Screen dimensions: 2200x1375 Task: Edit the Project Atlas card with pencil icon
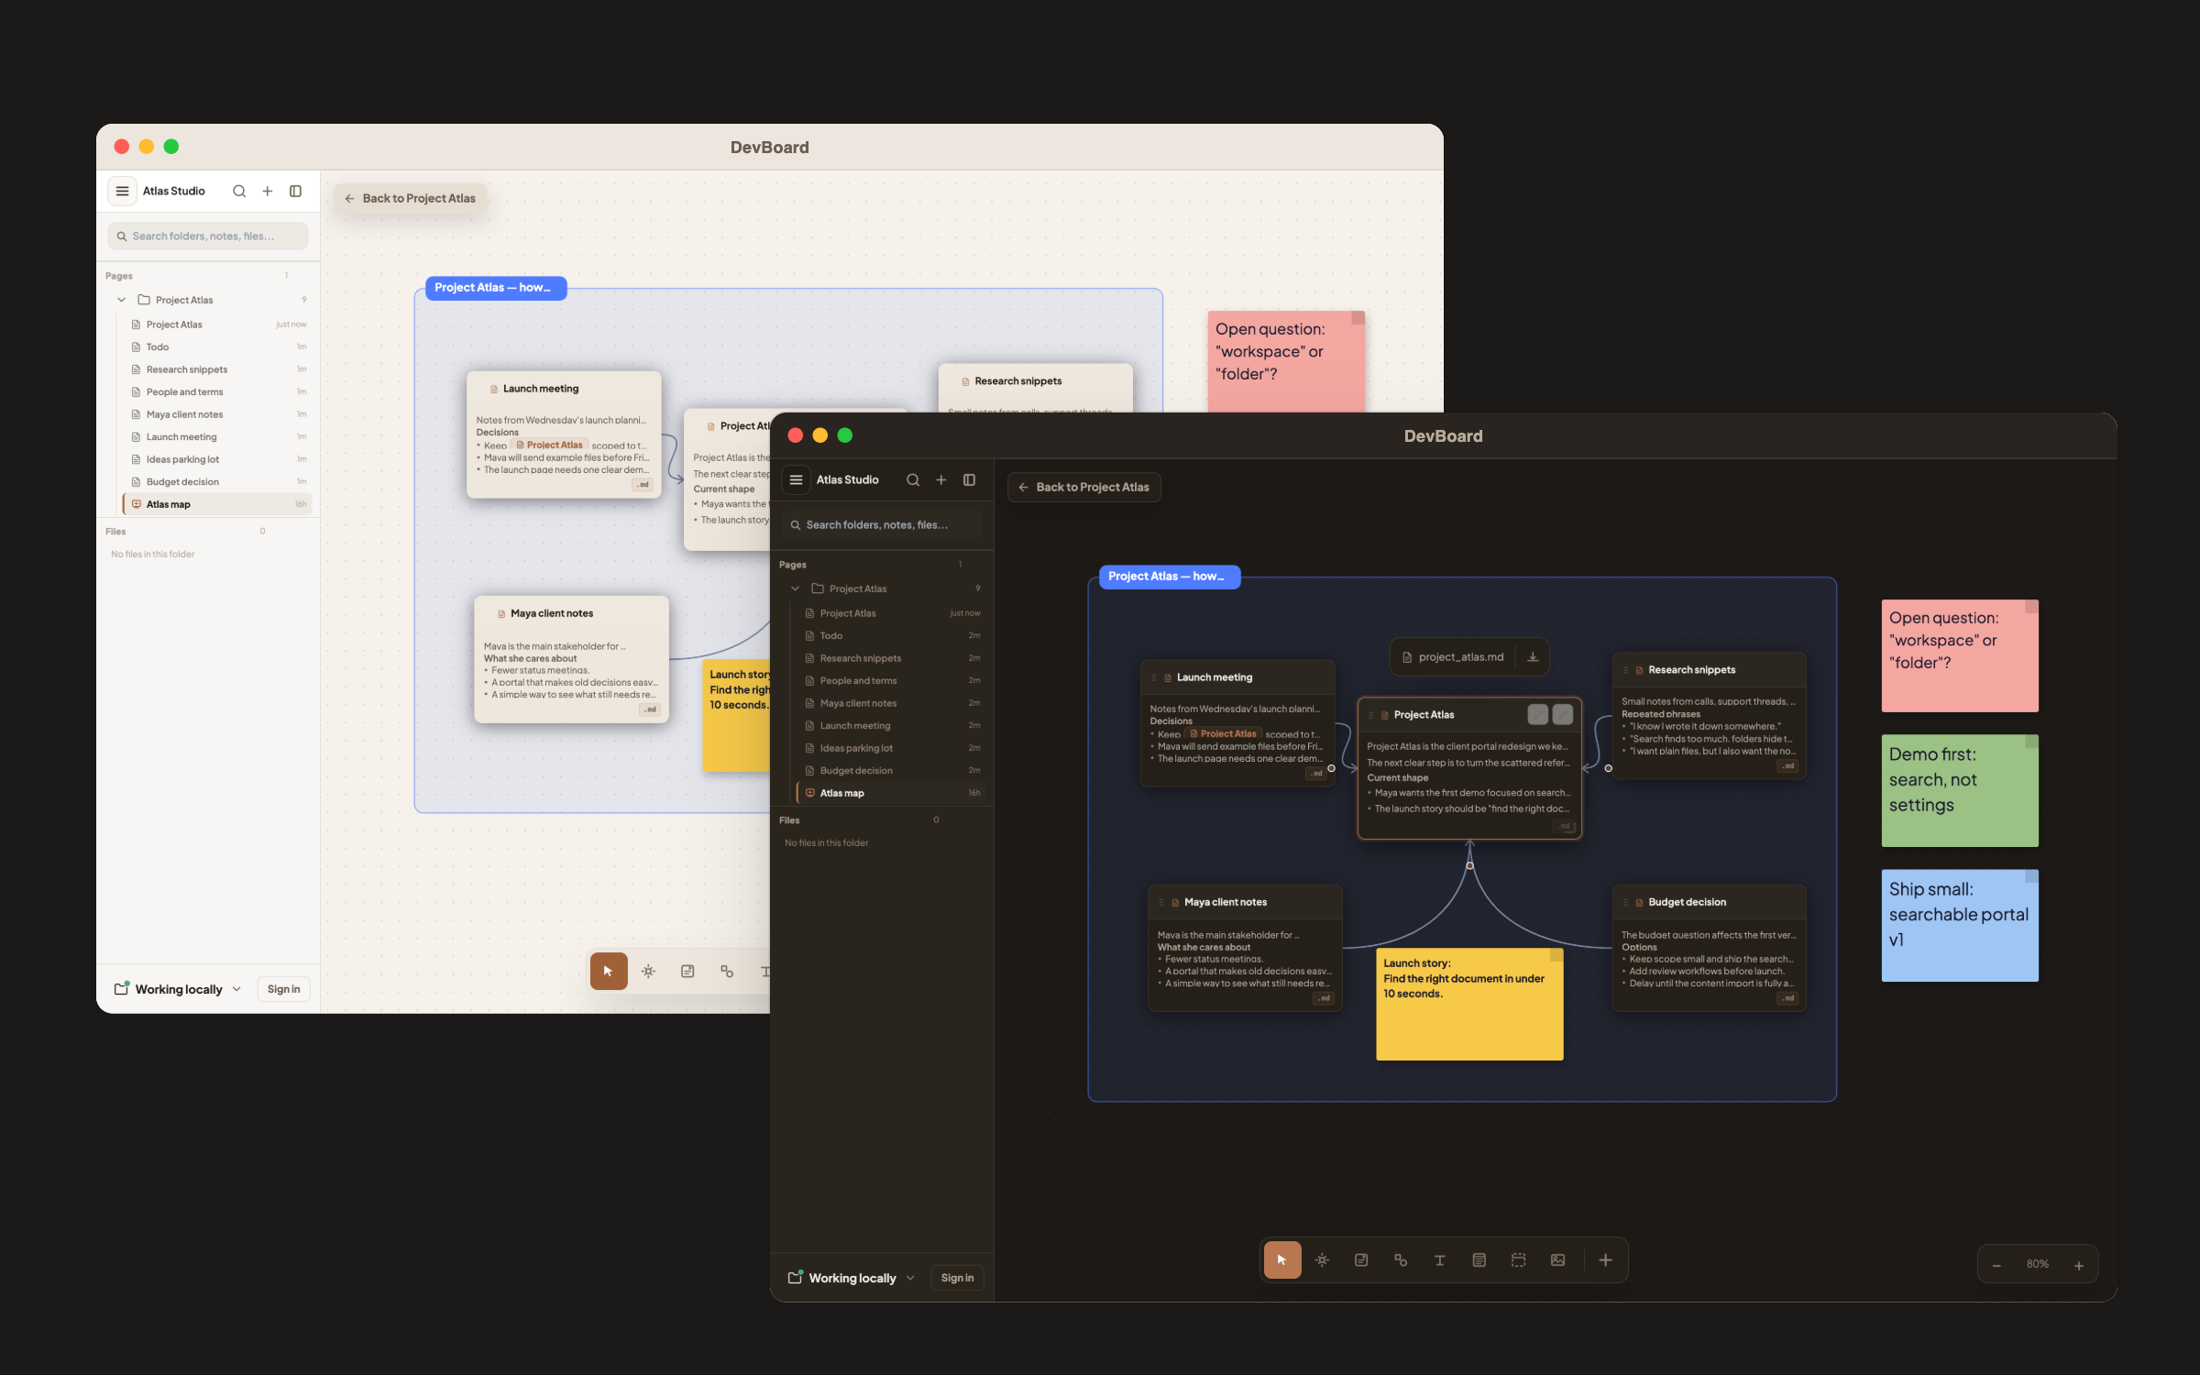tap(1562, 715)
